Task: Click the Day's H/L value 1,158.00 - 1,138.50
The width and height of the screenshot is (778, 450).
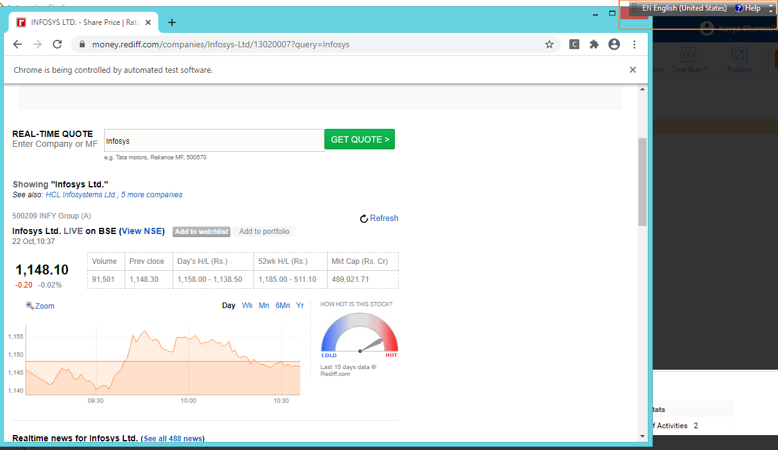Action: click(x=210, y=279)
